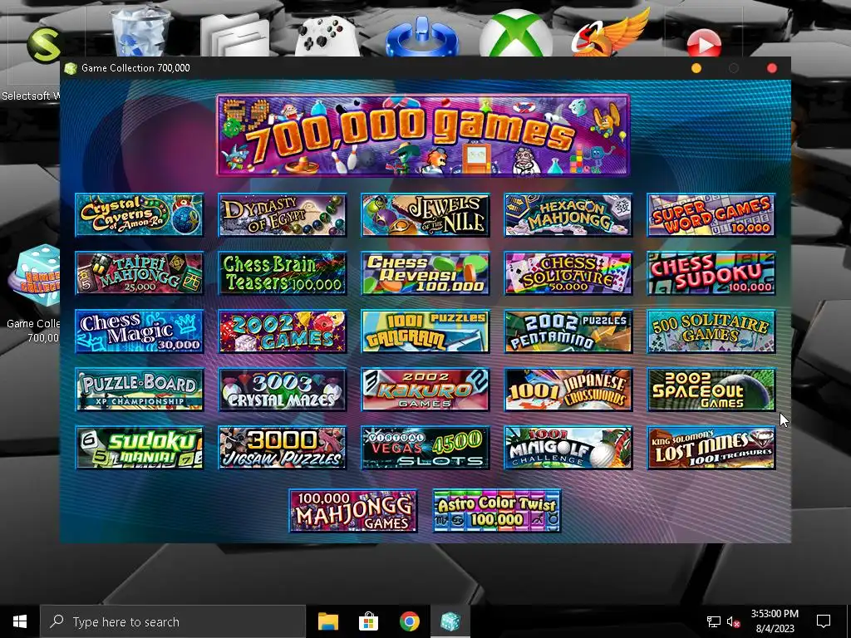Viewport: 851px width, 638px height.
Task: Launch 3000 Jigsaw Puzzles
Action: click(x=283, y=448)
